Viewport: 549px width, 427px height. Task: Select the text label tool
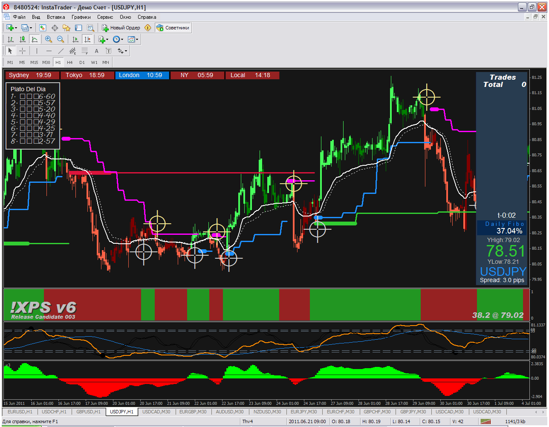tap(96, 51)
